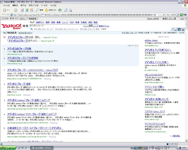The image size is (188, 150).
Task: Click the ログイン (login) link
Action: tap(23, 19)
